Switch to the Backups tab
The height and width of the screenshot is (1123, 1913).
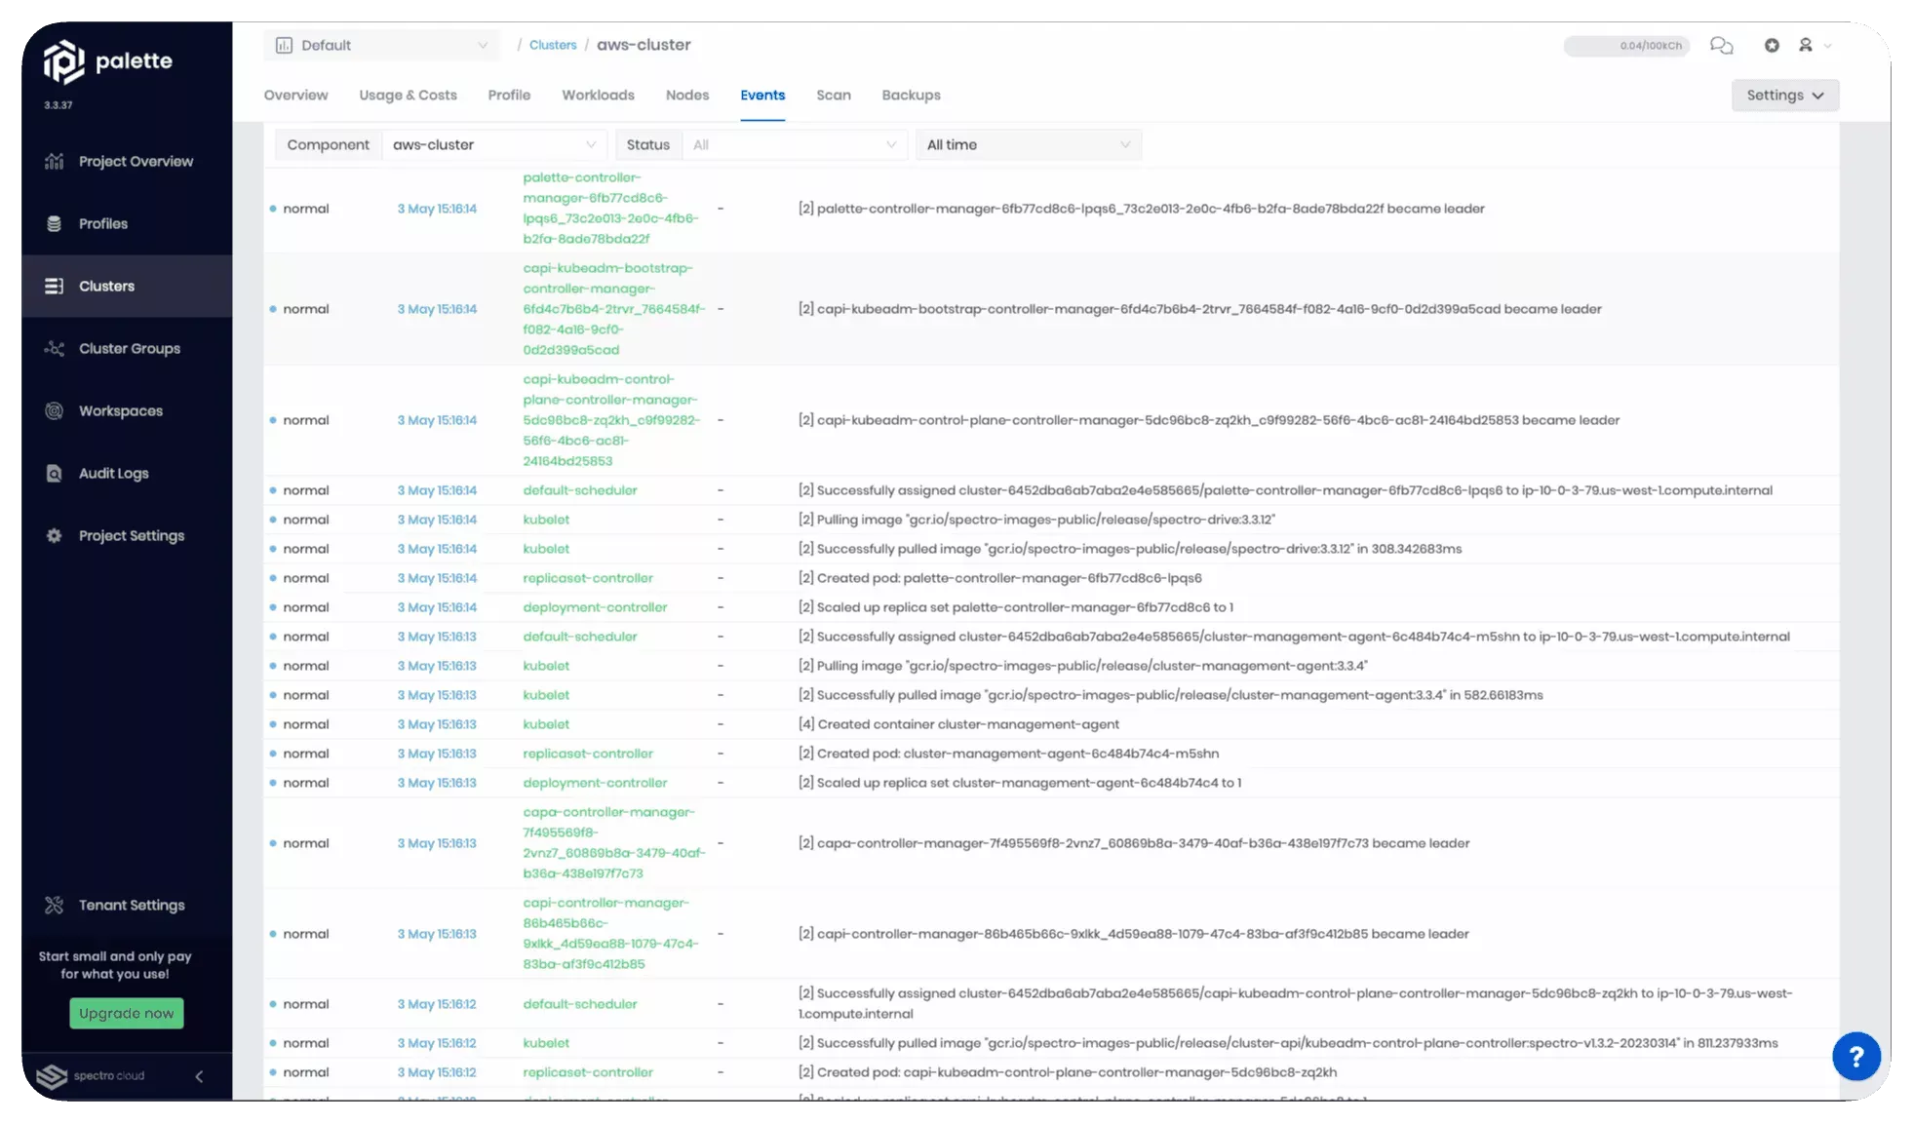(x=911, y=95)
